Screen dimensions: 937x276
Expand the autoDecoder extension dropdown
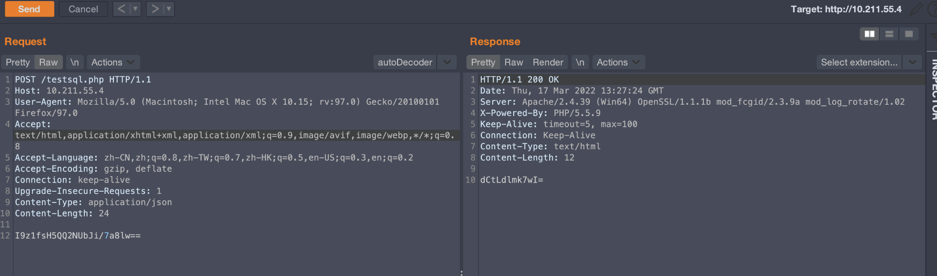pyautogui.click(x=447, y=62)
